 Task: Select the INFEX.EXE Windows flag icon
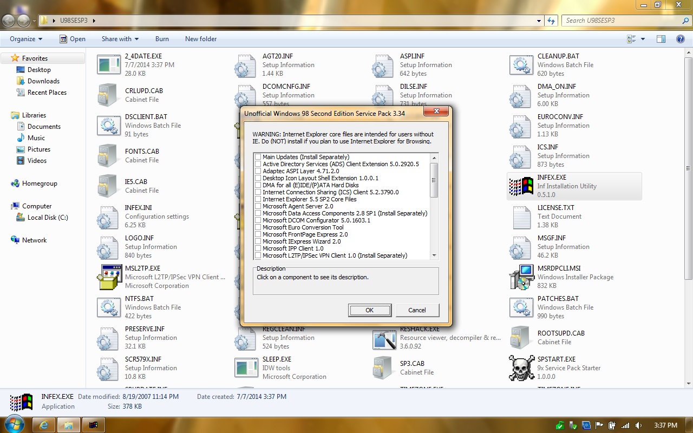click(521, 186)
